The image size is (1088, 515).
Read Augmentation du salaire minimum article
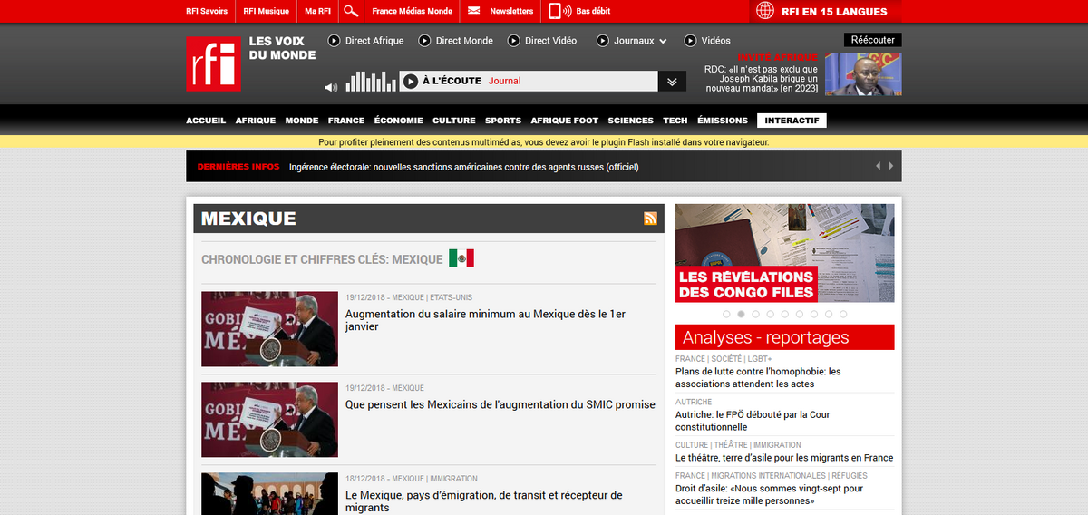pyautogui.click(x=486, y=320)
